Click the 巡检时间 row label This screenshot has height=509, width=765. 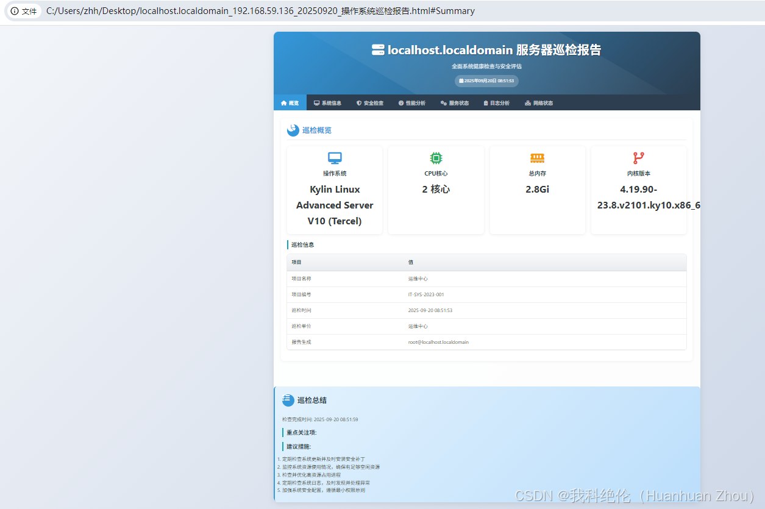pyautogui.click(x=301, y=310)
